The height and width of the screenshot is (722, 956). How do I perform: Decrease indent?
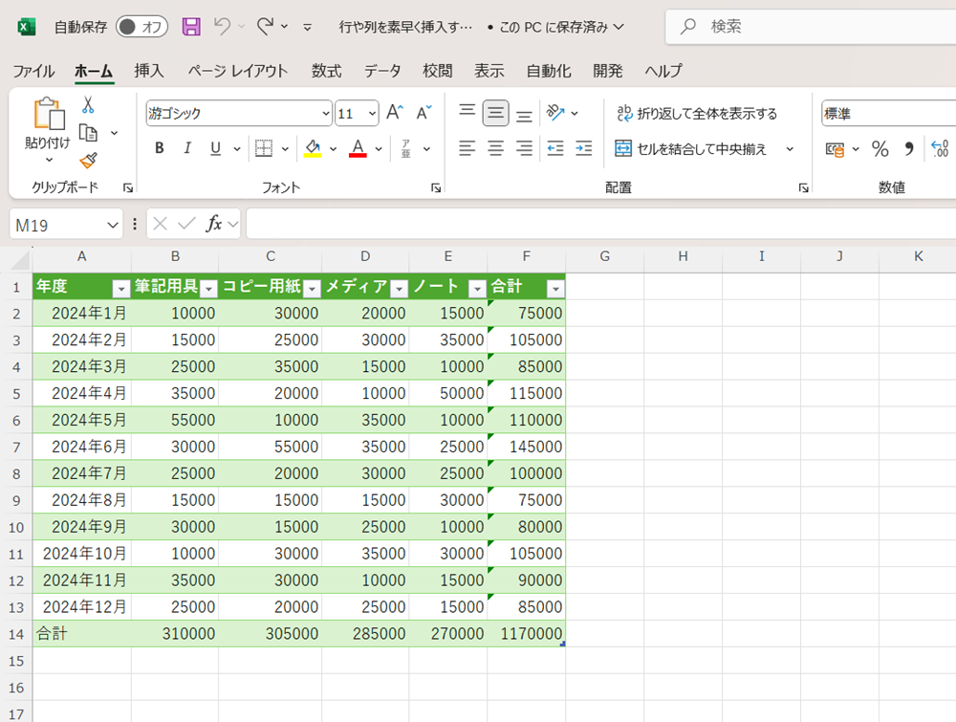point(555,148)
